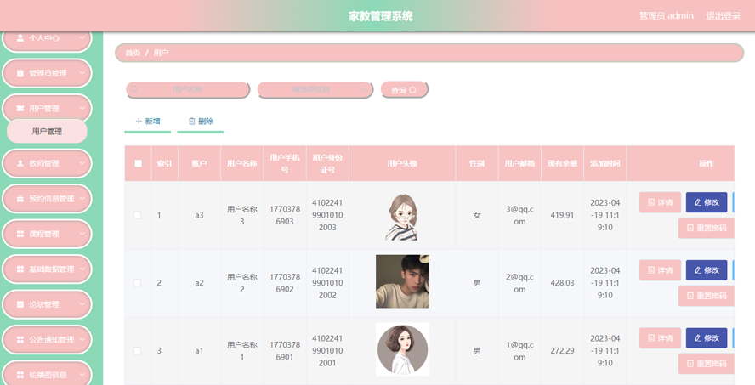Viewport: 755px width, 385px height.
Task: Click the 删除 delete button label
Action: [206, 122]
